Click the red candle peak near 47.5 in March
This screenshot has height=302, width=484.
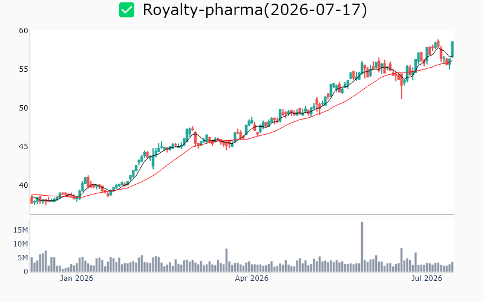192,128
